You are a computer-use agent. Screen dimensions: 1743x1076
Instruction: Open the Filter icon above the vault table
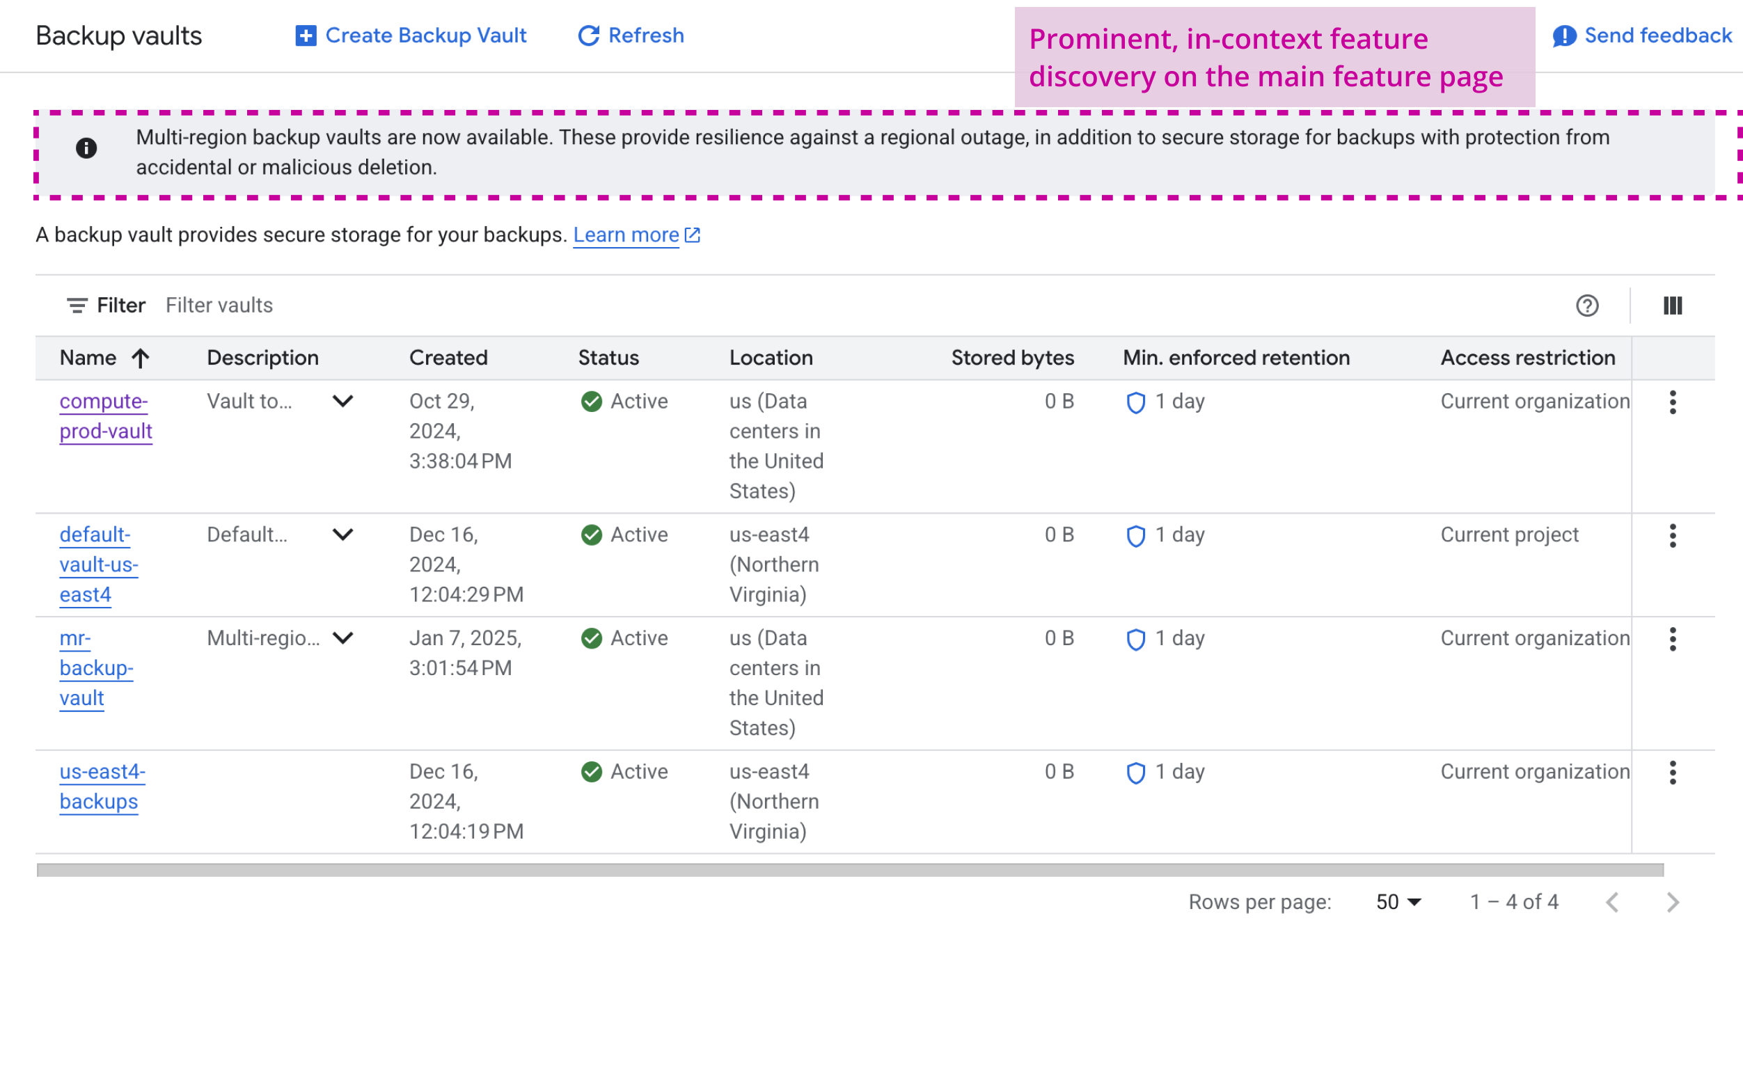tap(77, 305)
